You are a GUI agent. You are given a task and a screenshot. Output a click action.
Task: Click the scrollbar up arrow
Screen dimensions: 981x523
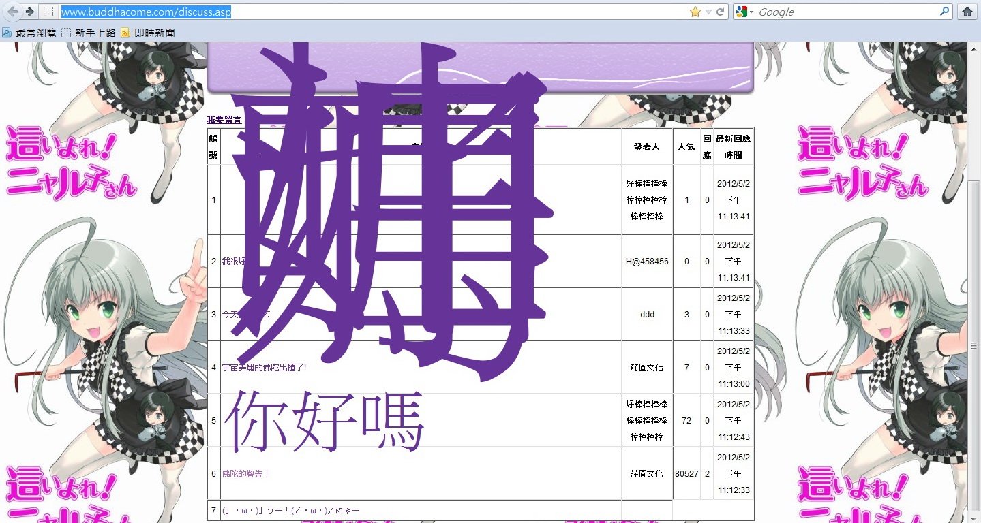point(974,49)
